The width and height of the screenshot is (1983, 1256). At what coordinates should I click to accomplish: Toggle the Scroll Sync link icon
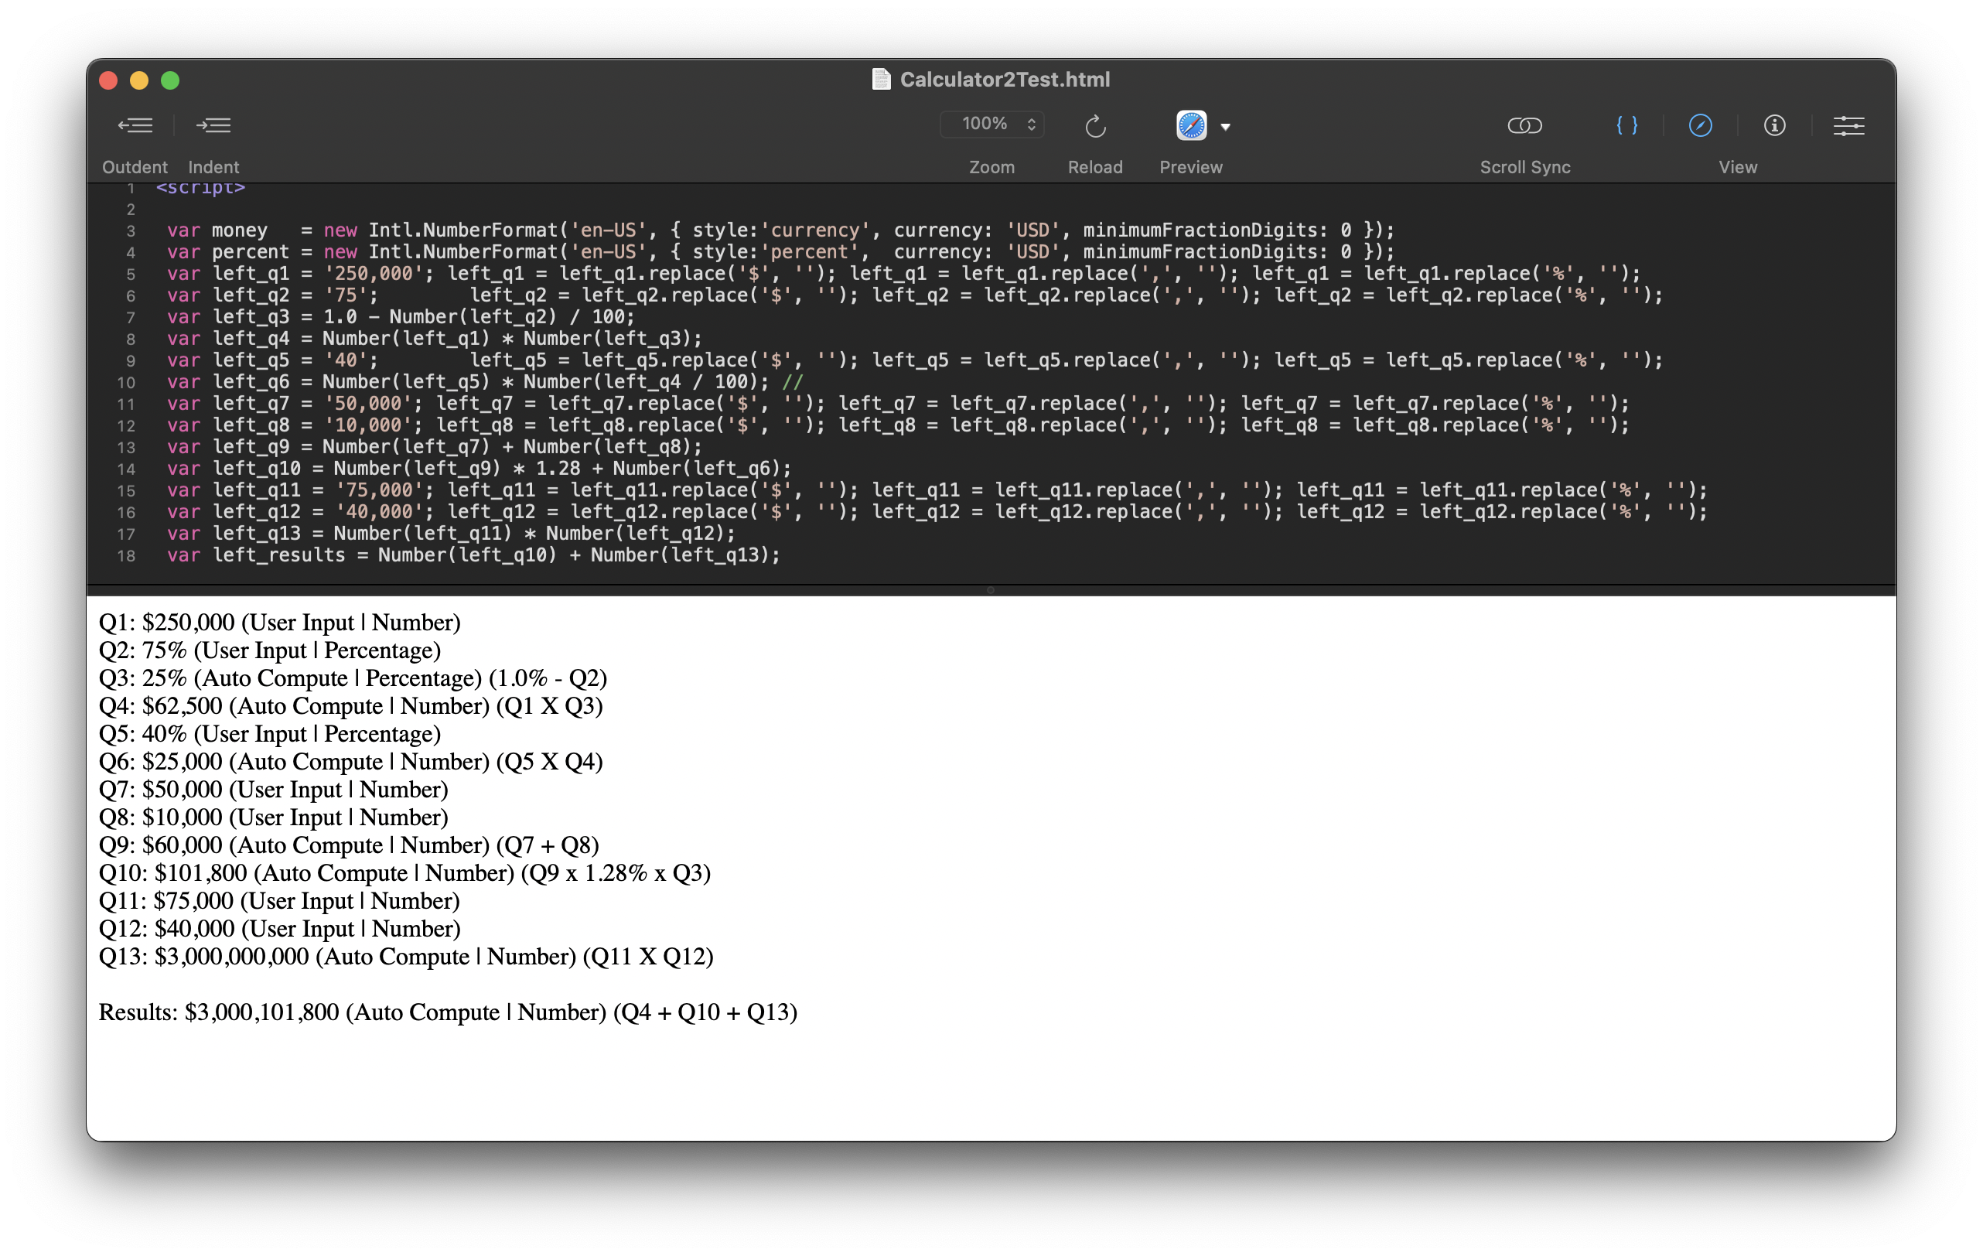1524,125
